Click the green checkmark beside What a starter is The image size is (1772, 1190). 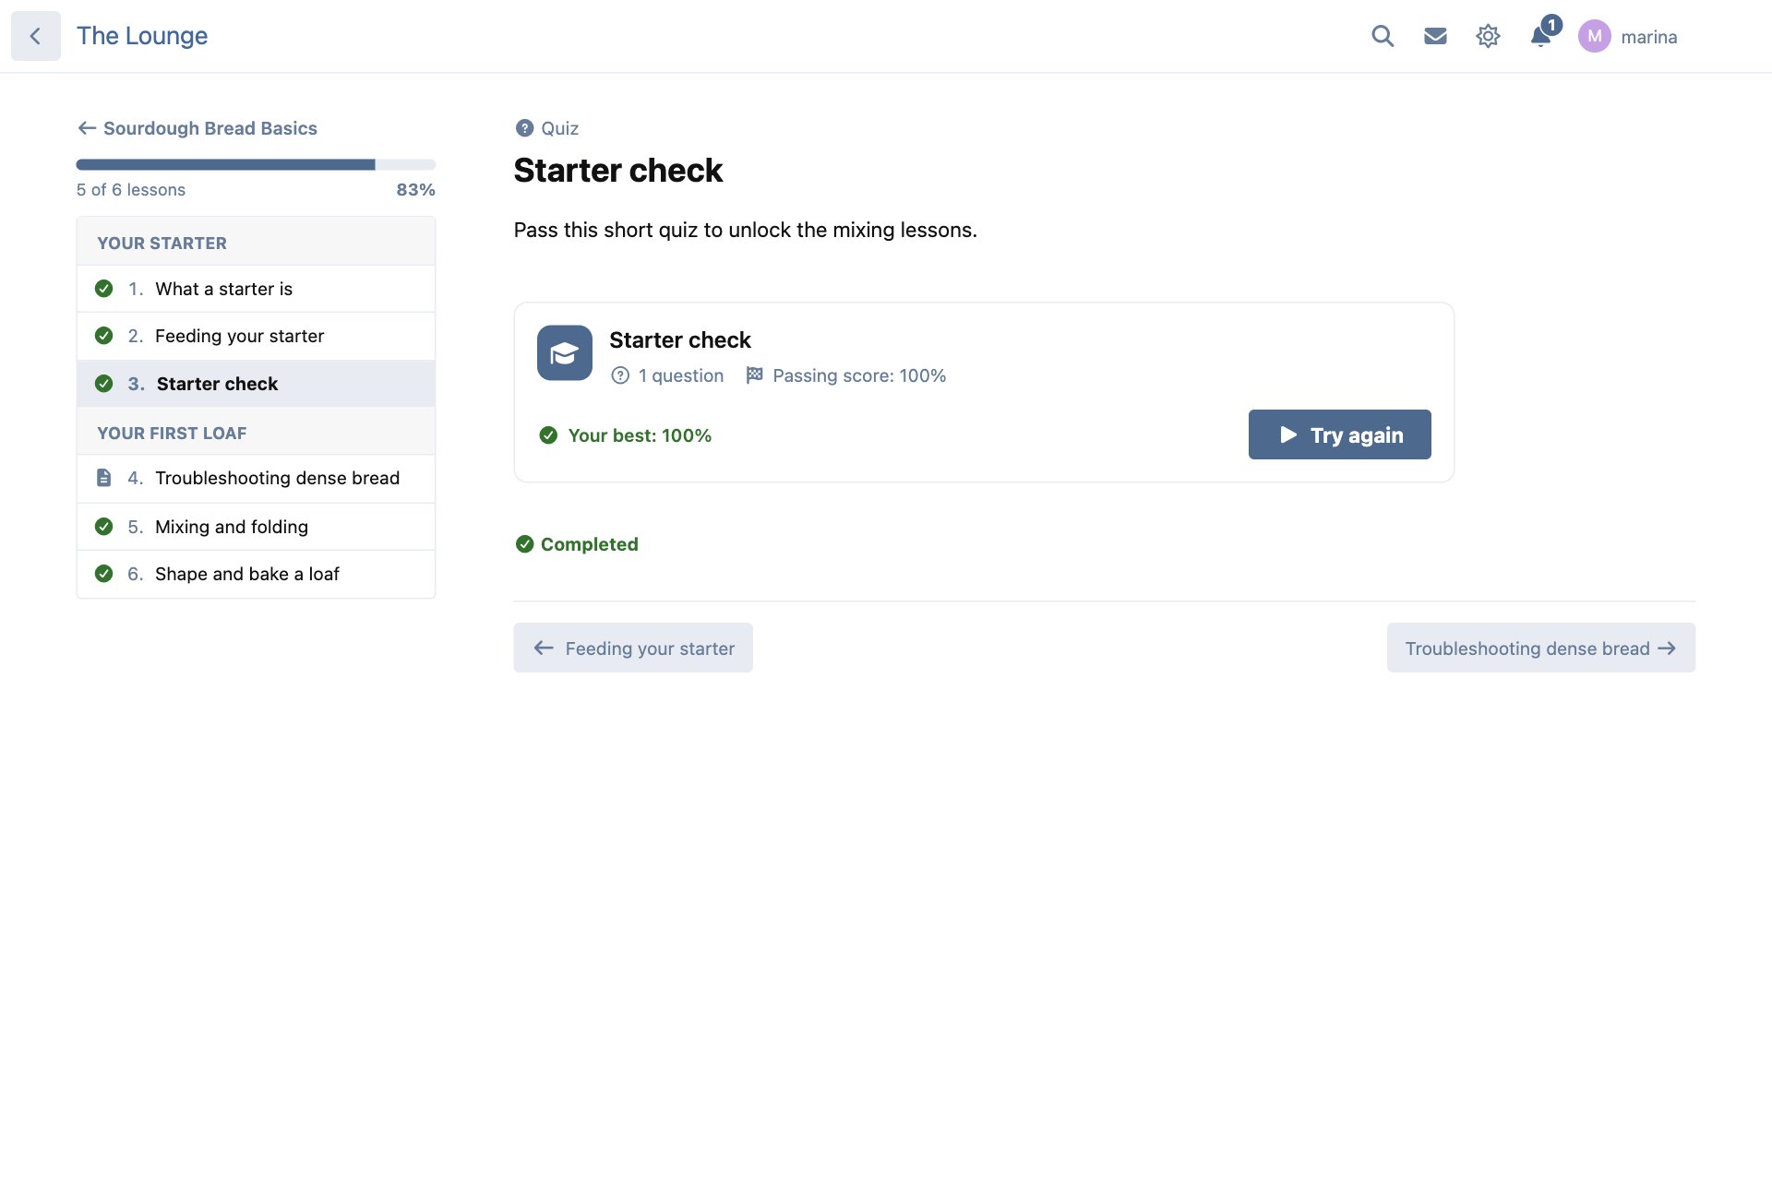tap(104, 289)
